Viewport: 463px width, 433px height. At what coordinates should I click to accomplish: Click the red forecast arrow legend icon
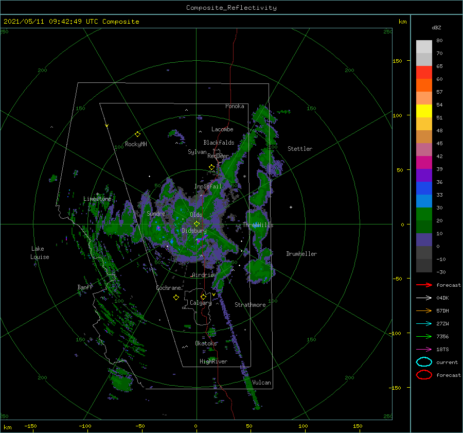[x=424, y=285]
